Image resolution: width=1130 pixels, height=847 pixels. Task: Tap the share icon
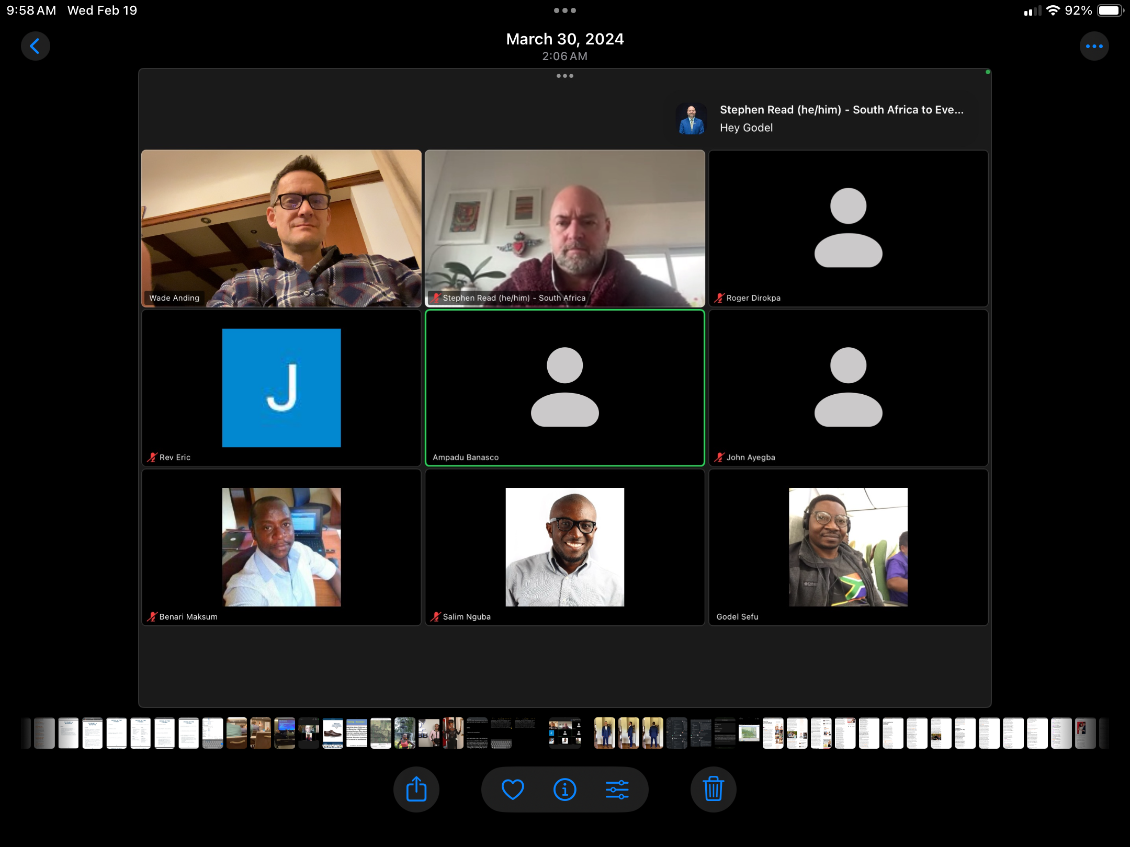(x=416, y=789)
